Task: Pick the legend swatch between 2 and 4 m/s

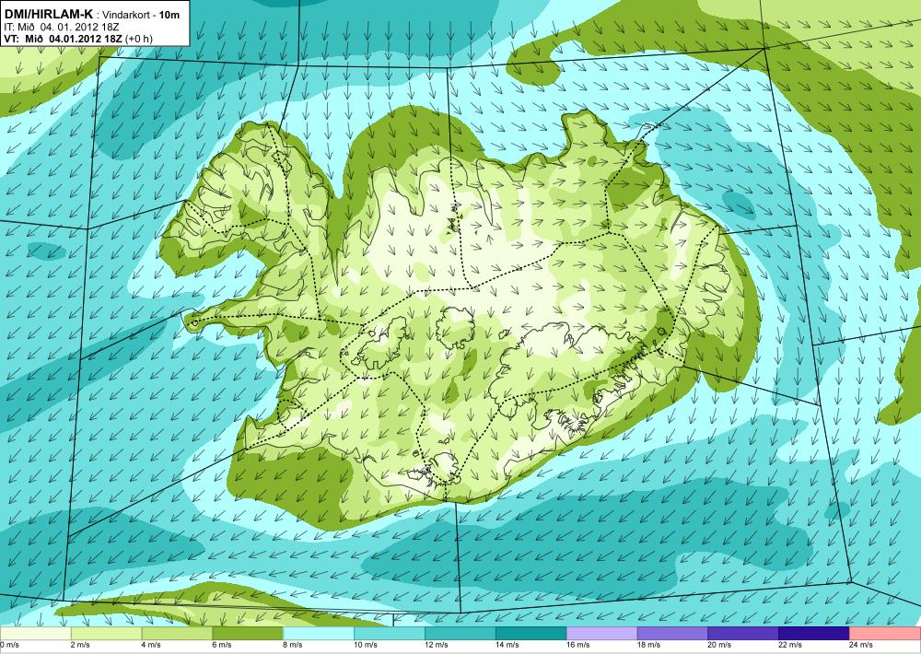Action: tap(106, 634)
